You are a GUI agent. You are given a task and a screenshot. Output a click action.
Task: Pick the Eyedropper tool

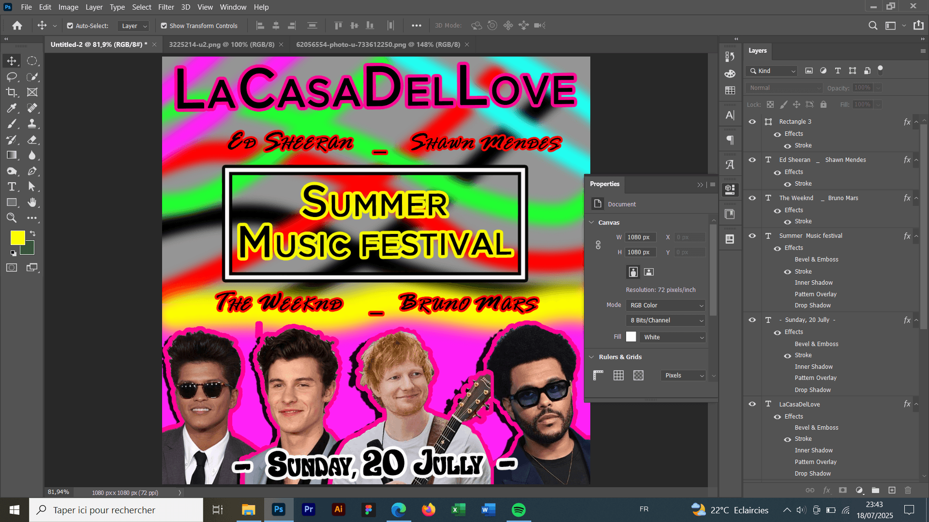click(x=12, y=108)
